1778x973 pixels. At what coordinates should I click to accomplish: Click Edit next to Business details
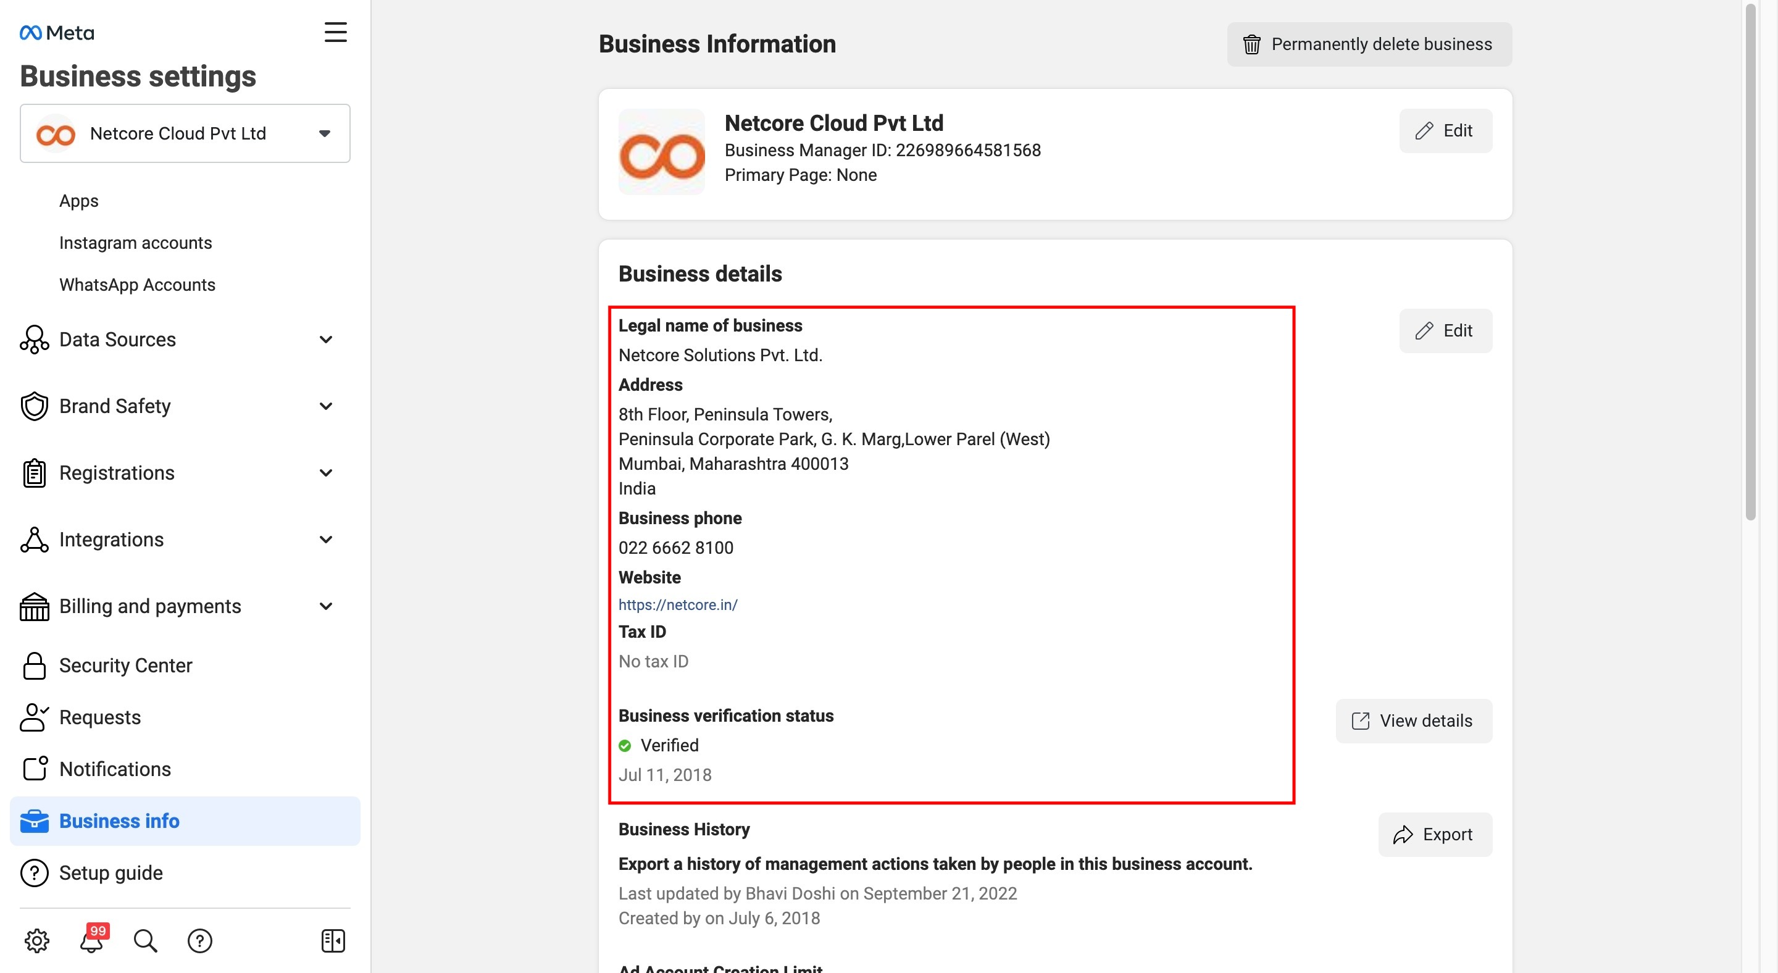click(x=1445, y=330)
